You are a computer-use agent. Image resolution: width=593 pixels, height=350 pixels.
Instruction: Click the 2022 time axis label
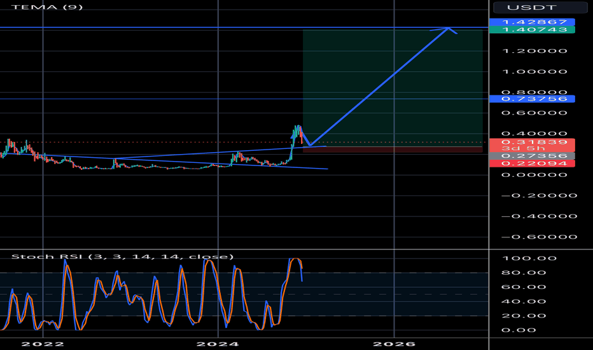(x=43, y=344)
